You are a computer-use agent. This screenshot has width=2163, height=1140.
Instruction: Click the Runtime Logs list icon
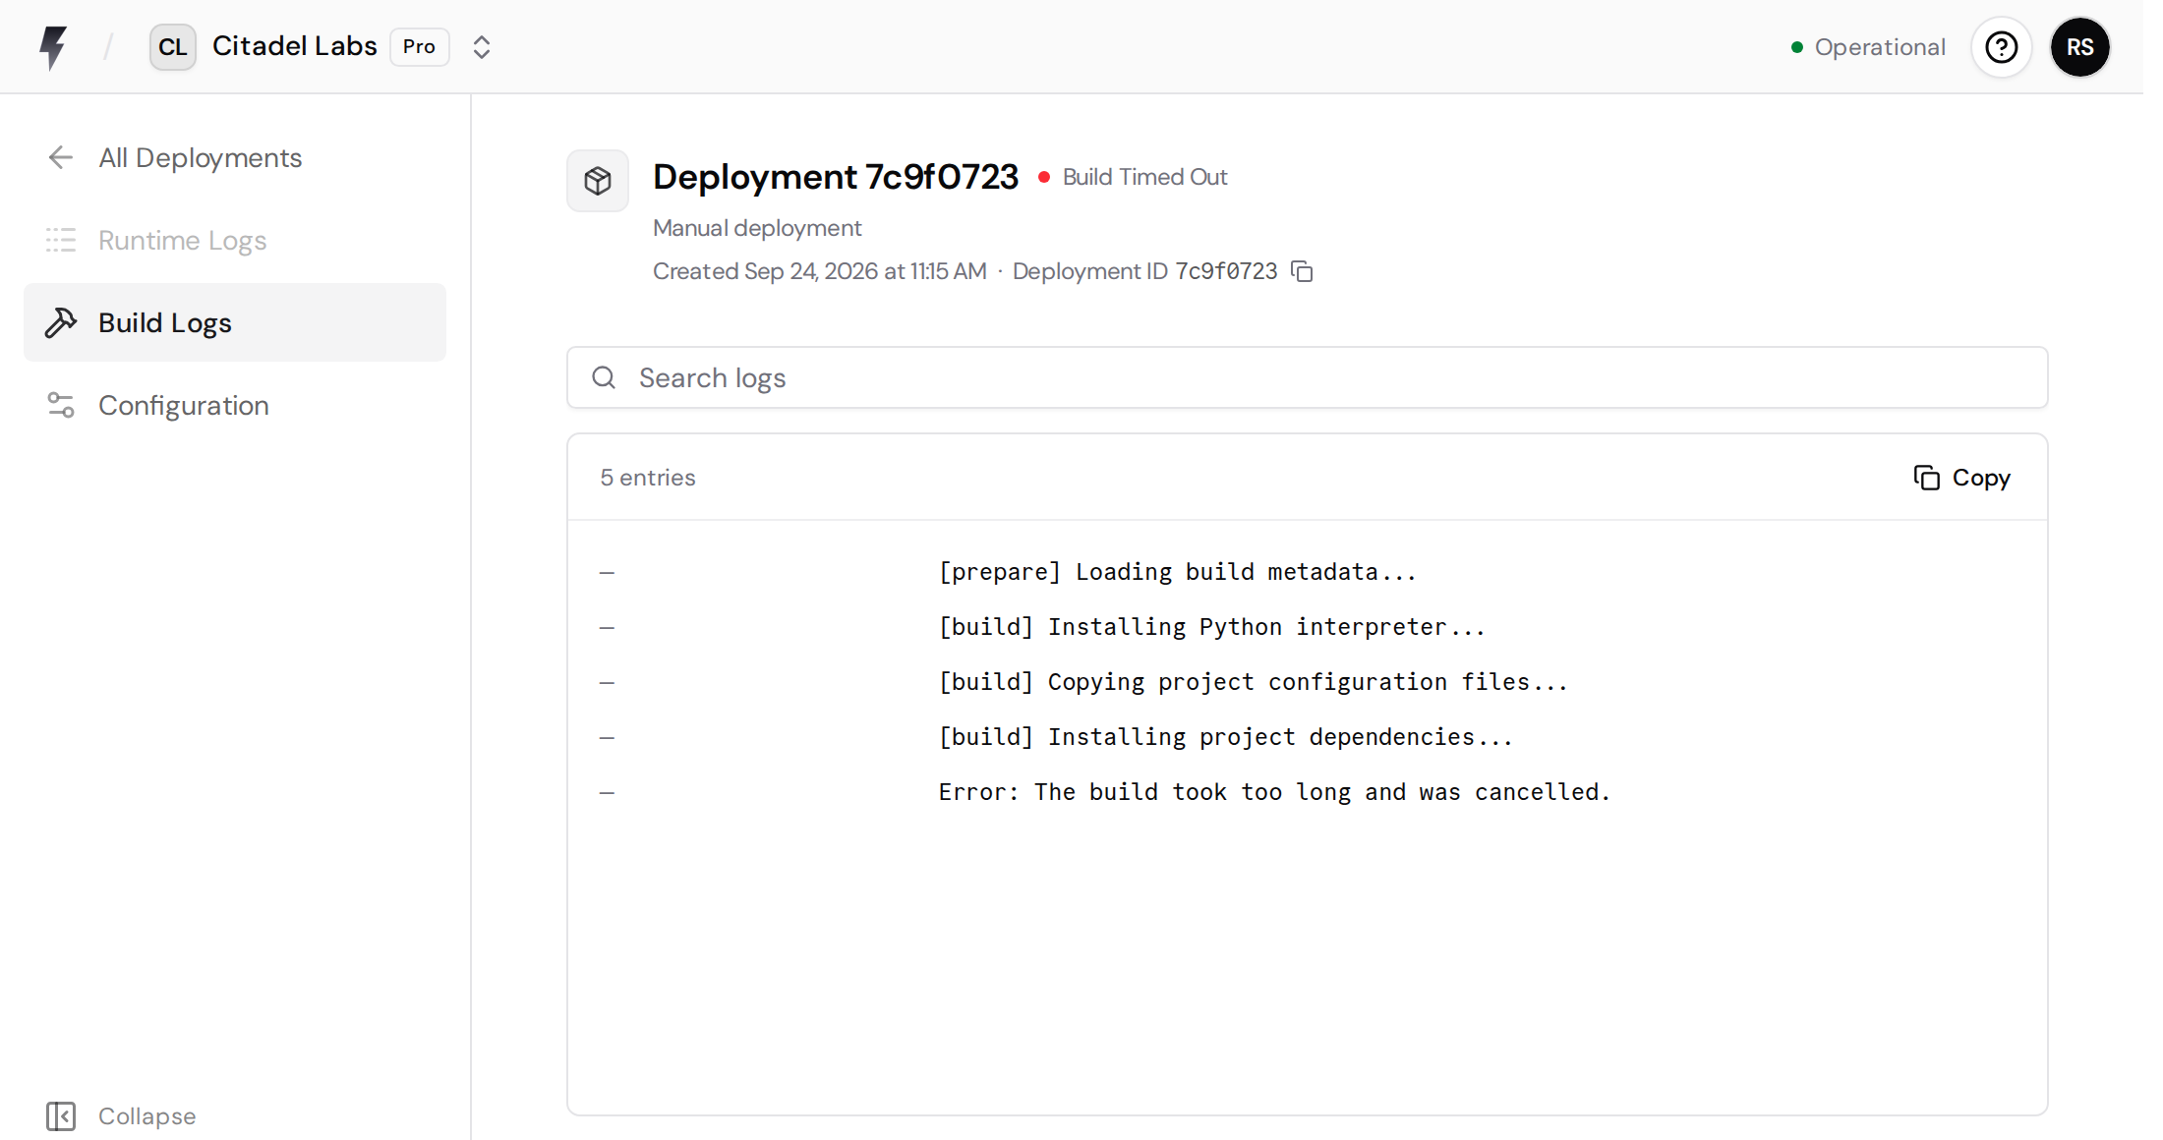pyautogui.click(x=61, y=240)
